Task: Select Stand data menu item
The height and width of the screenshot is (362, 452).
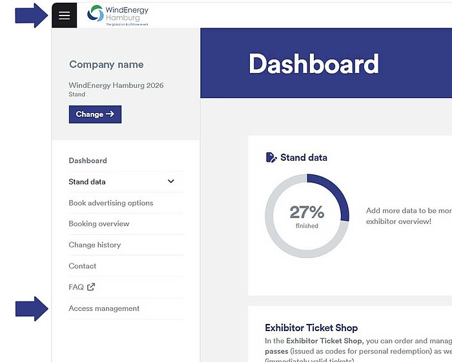Action: click(87, 182)
